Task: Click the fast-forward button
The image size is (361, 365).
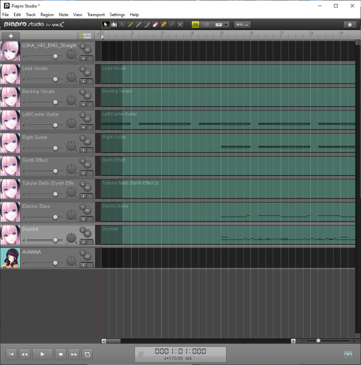Action: (x=74, y=354)
